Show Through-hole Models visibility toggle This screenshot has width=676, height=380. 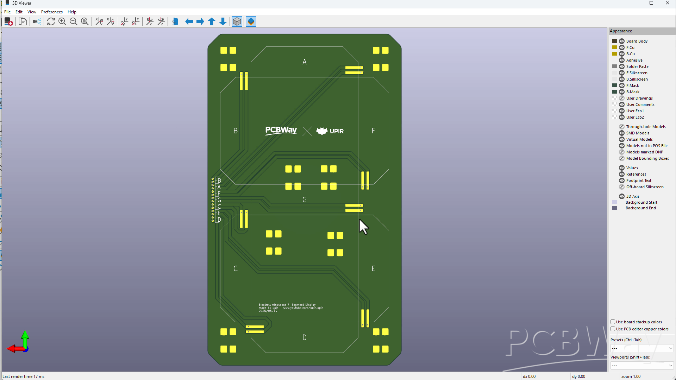(622, 127)
